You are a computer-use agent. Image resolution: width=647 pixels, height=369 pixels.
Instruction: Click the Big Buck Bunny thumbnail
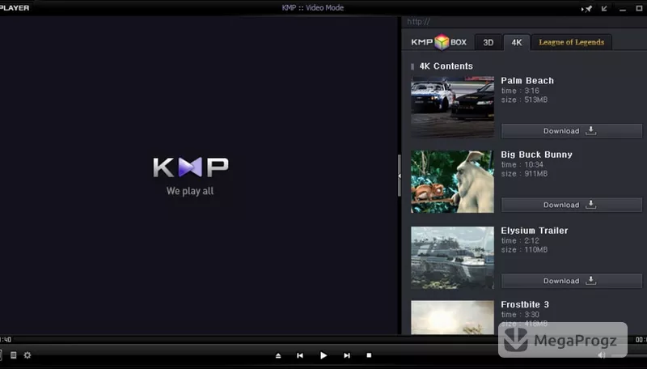coord(452,181)
